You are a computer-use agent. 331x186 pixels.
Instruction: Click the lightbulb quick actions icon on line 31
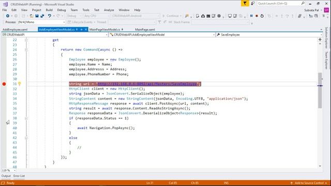point(20,84)
